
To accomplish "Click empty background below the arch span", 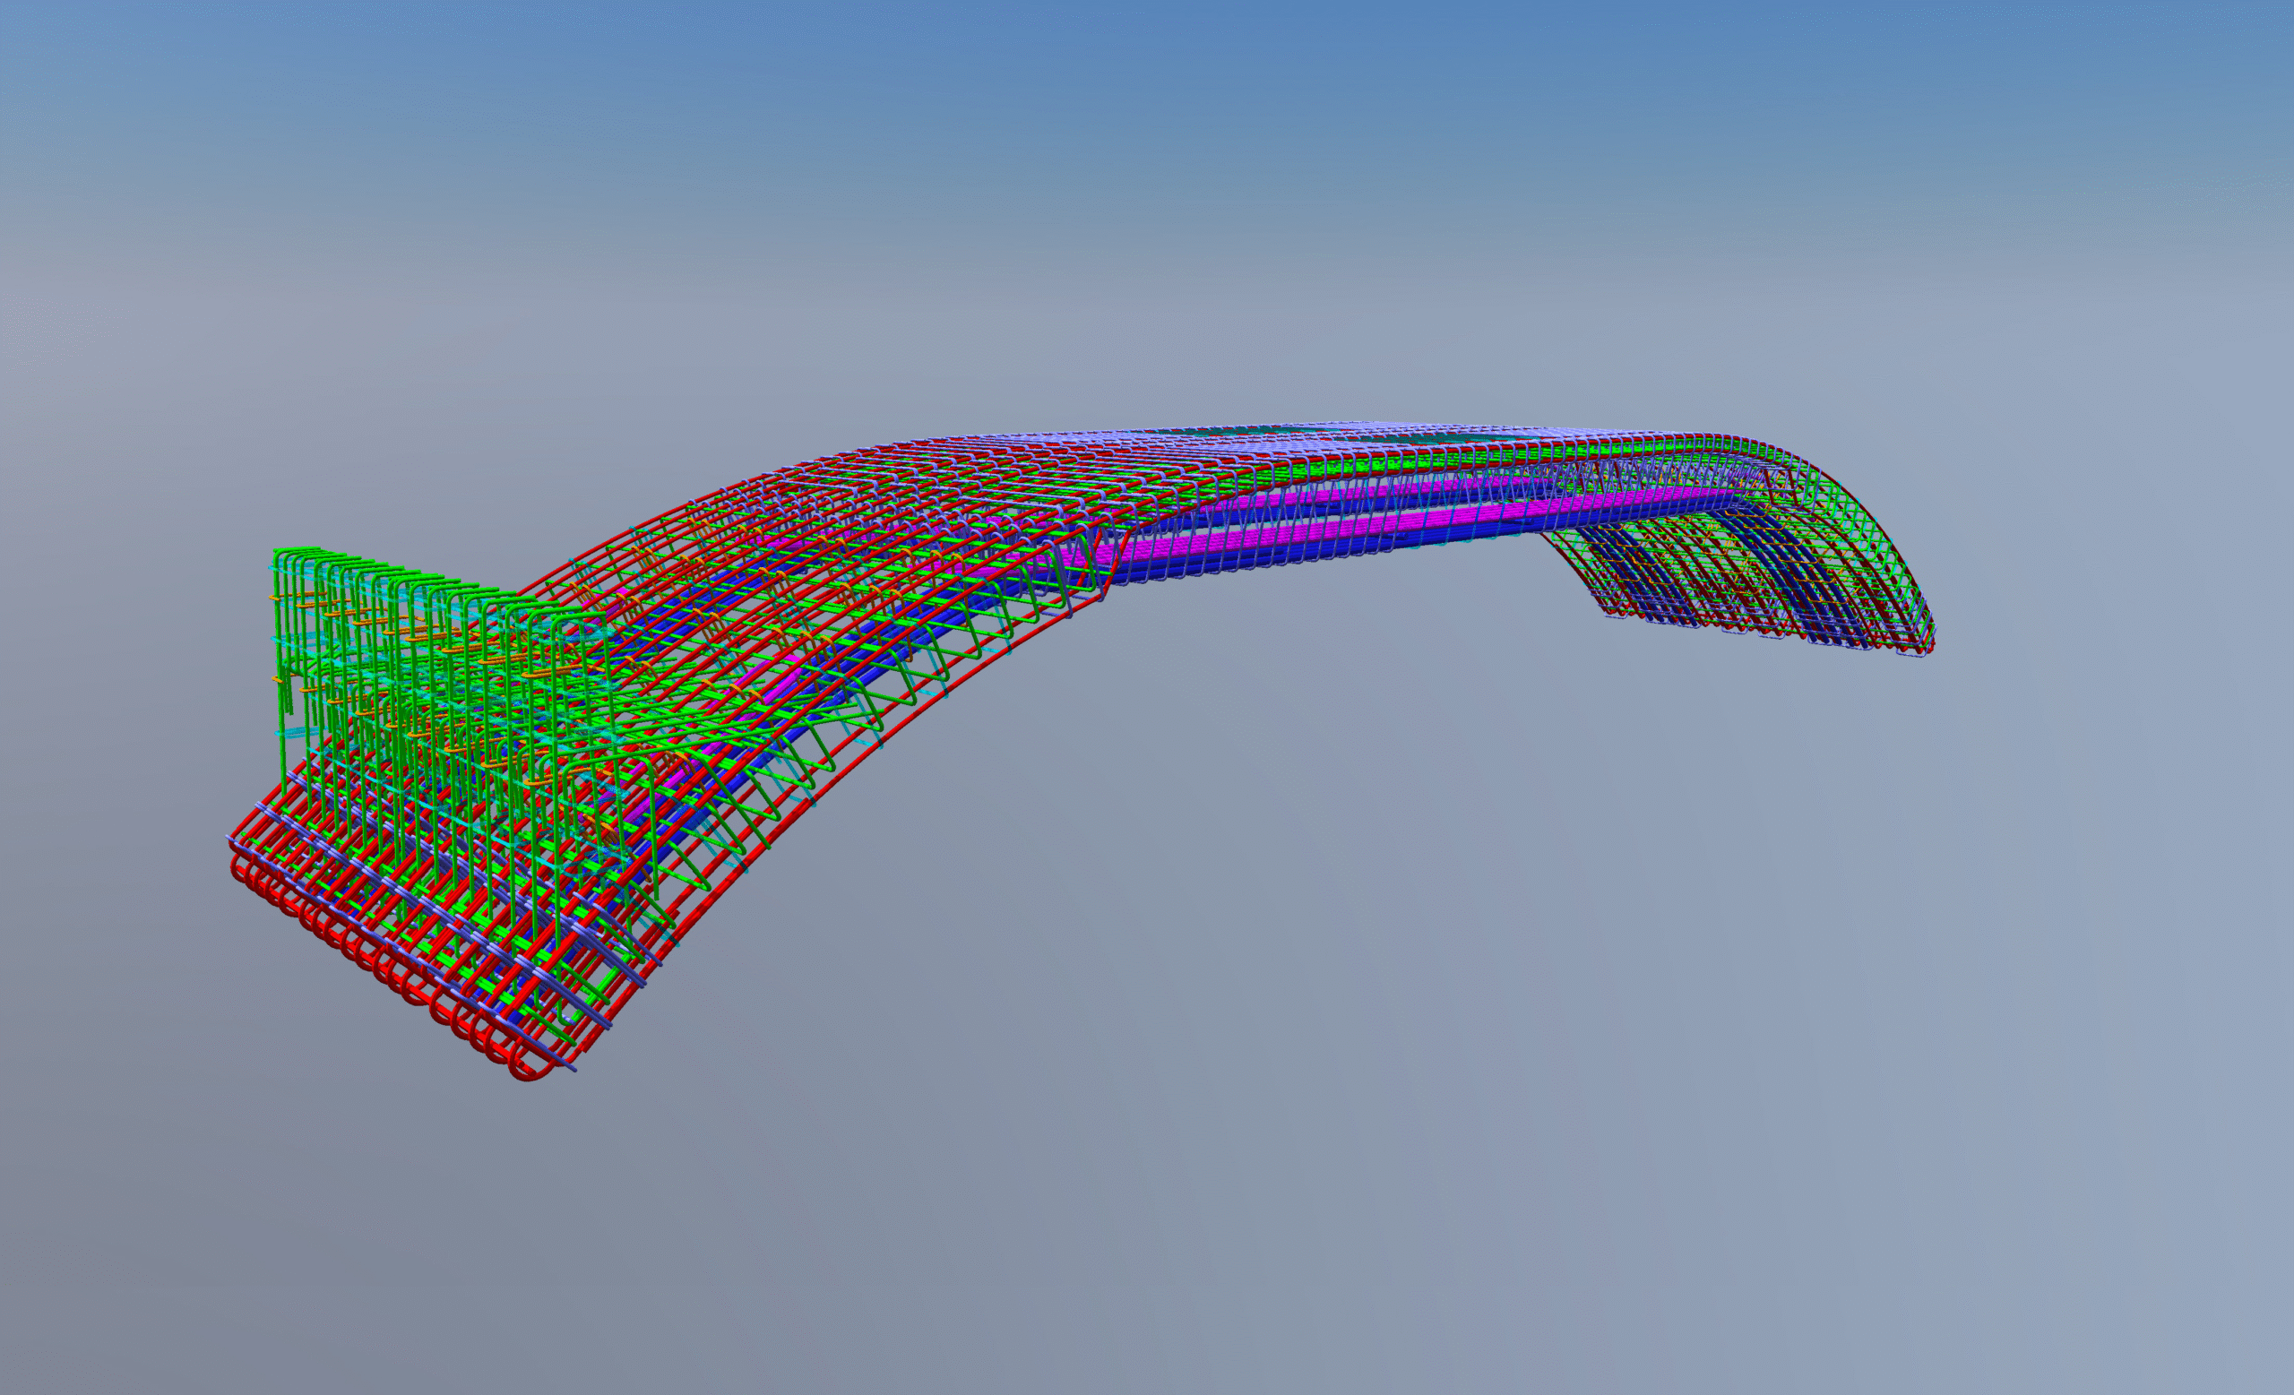I will click(1304, 931).
